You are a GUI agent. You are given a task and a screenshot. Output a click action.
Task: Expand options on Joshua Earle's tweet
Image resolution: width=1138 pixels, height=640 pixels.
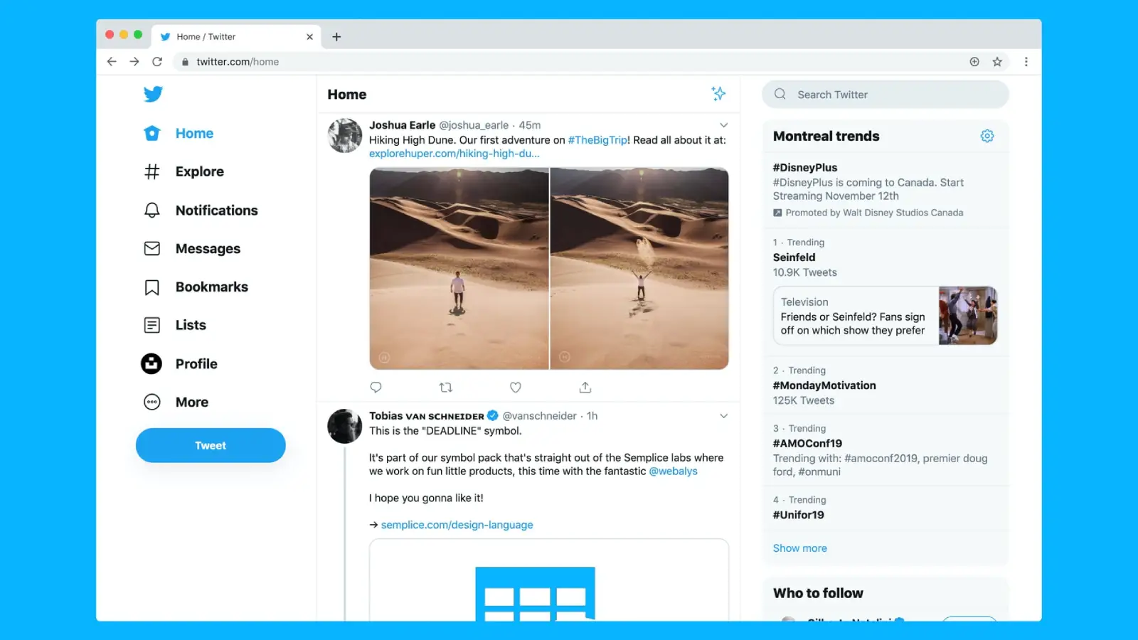pos(723,124)
